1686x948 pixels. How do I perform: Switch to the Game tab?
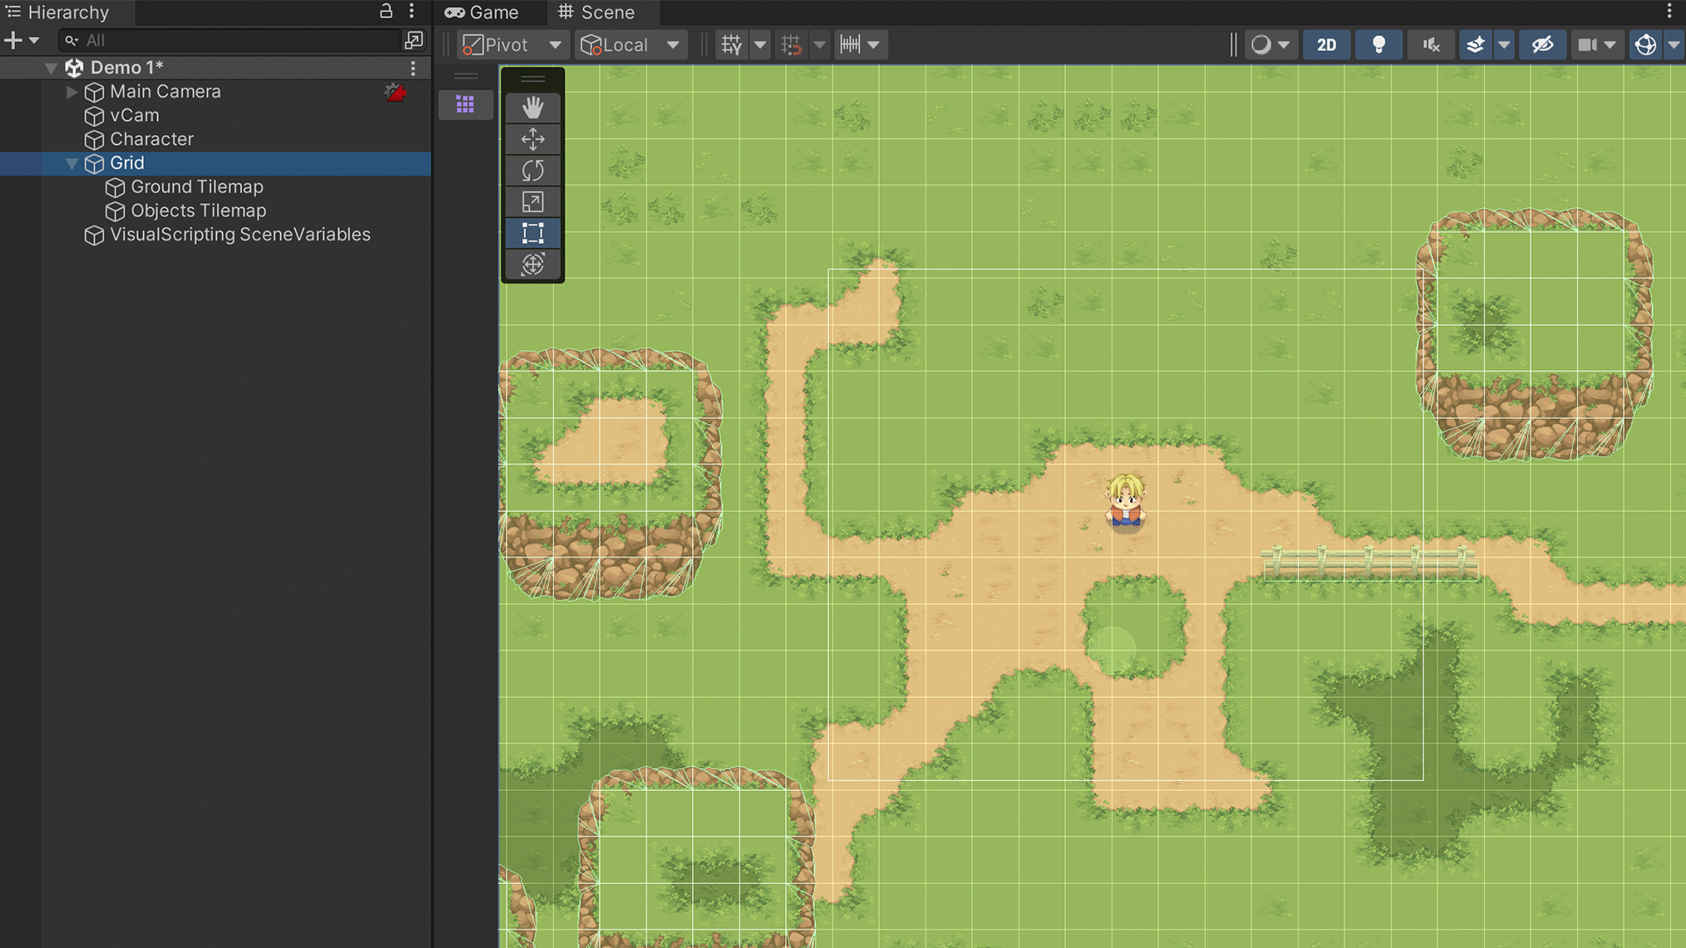(x=488, y=12)
